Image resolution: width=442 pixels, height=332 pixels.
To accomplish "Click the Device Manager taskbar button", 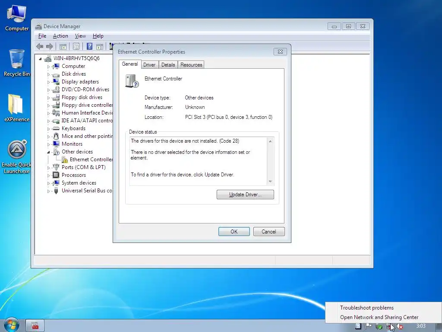I will tap(35, 326).
